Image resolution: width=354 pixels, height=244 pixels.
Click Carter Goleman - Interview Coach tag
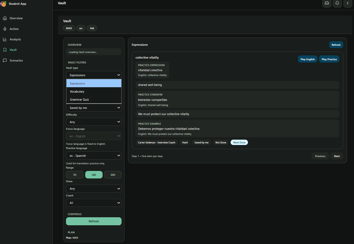(x=157, y=143)
